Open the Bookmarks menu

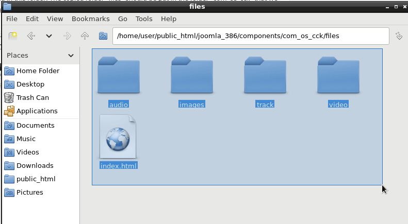click(x=91, y=19)
